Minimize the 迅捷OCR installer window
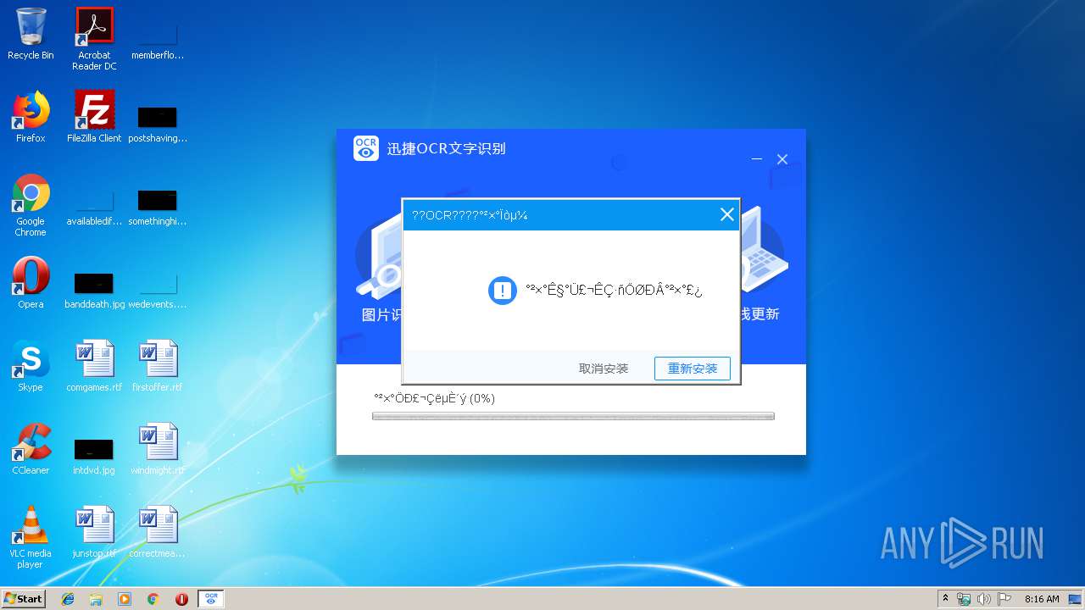1085x610 pixels. click(x=757, y=159)
